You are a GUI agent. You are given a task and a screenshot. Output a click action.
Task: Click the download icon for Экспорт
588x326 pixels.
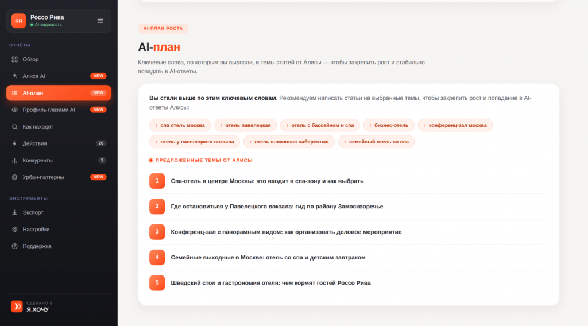coord(14,212)
